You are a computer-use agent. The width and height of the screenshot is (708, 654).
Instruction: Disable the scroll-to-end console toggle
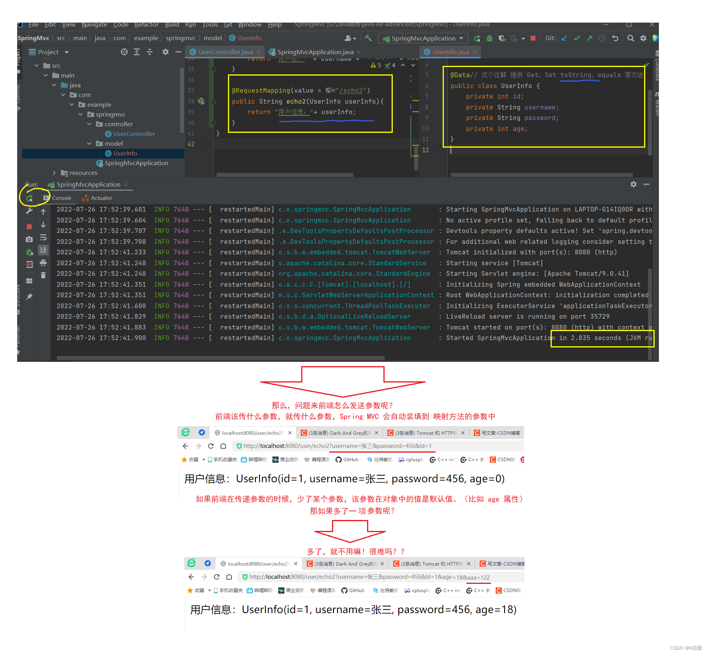[43, 250]
